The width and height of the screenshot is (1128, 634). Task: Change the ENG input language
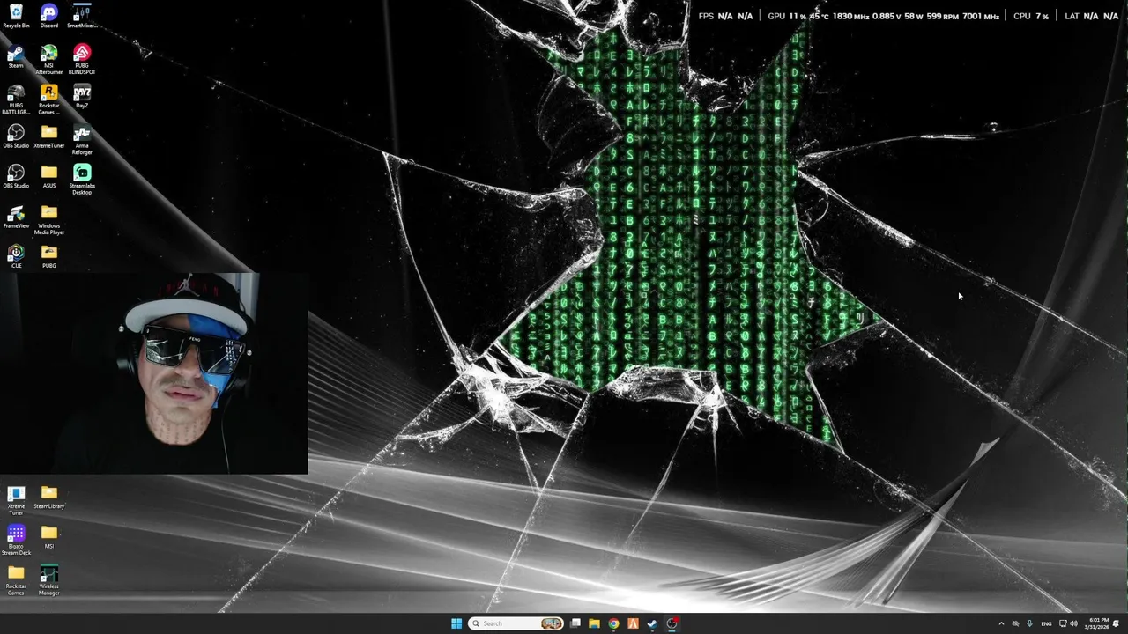1046,623
